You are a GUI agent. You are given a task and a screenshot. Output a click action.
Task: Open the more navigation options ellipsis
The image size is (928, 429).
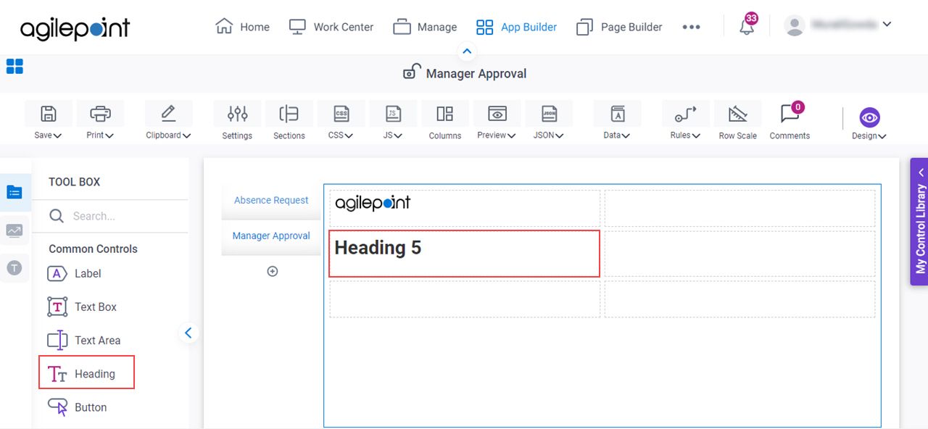(x=691, y=27)
